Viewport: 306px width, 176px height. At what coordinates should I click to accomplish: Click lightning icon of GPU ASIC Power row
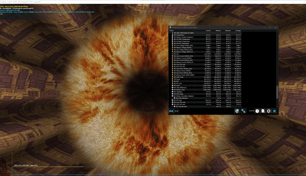[173, 77]
